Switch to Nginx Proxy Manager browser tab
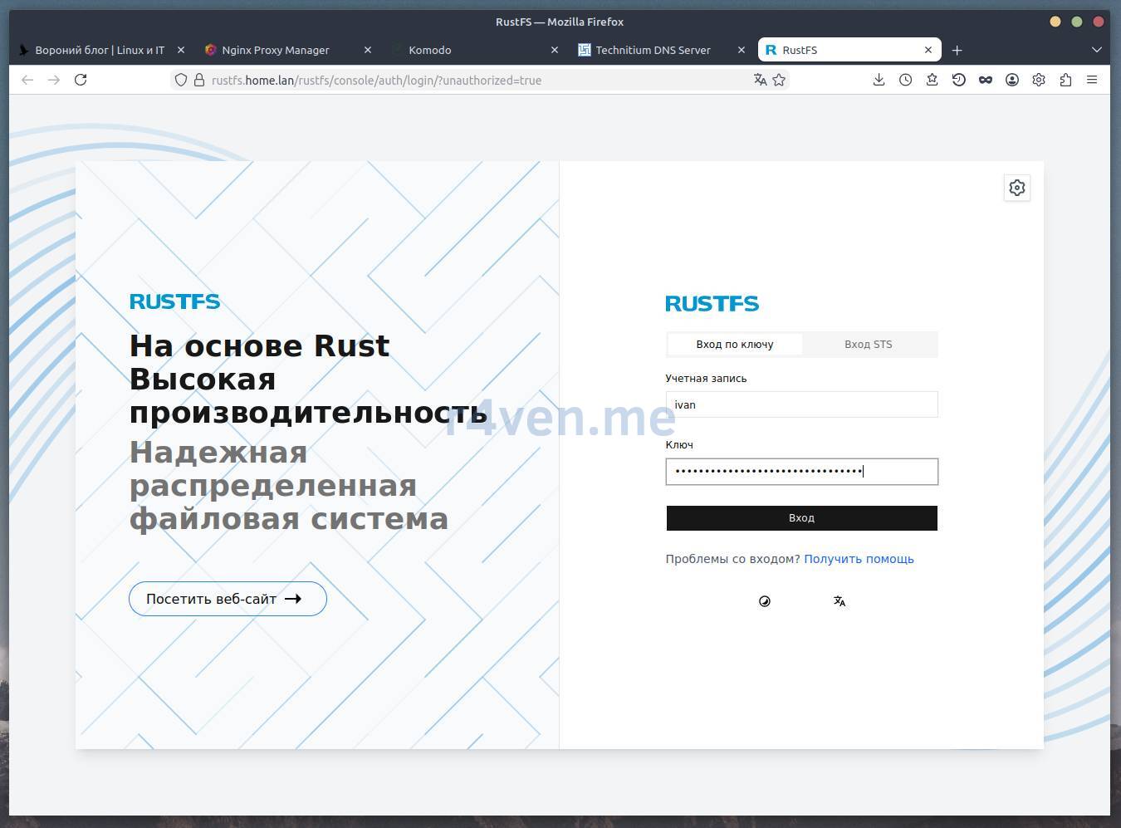Viewport: 1121px width, 828px height. point(276,50)
